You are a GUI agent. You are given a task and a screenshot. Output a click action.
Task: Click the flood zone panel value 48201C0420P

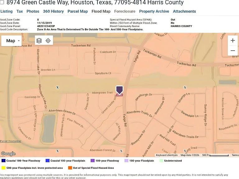46,26
